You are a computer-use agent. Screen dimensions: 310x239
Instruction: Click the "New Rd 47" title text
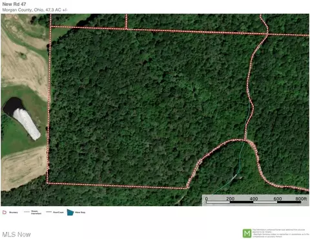(x=14, y=4)
